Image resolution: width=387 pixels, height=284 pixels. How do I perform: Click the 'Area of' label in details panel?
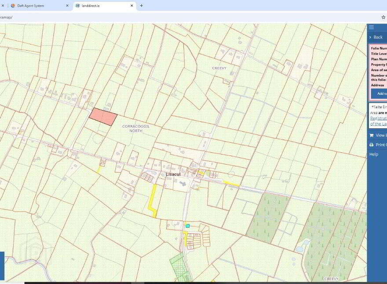[379, 70]
